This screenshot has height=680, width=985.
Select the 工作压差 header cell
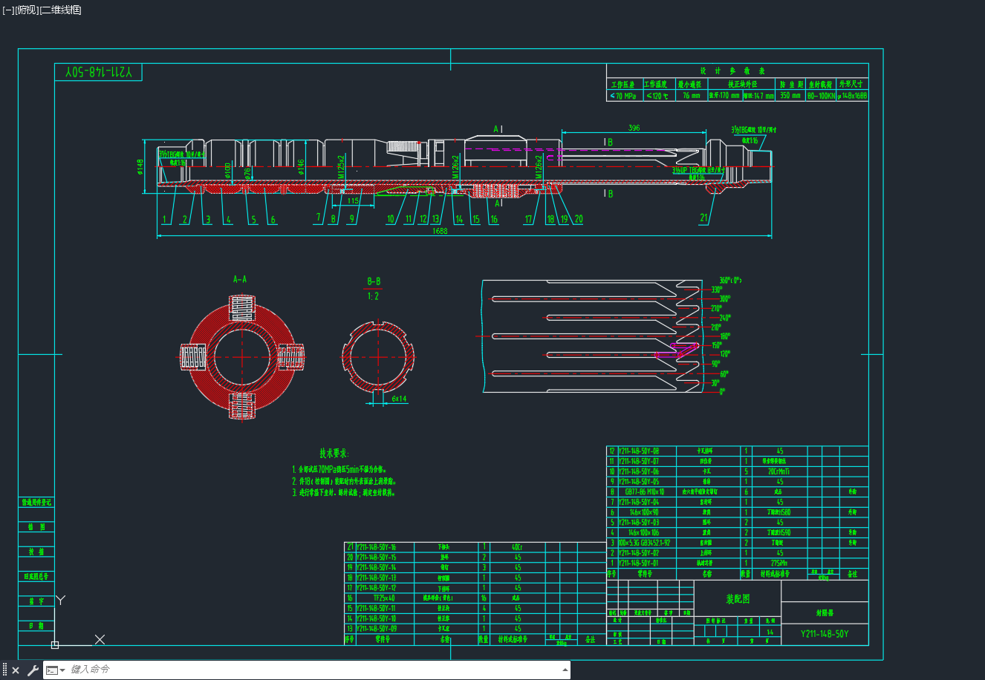623,85
